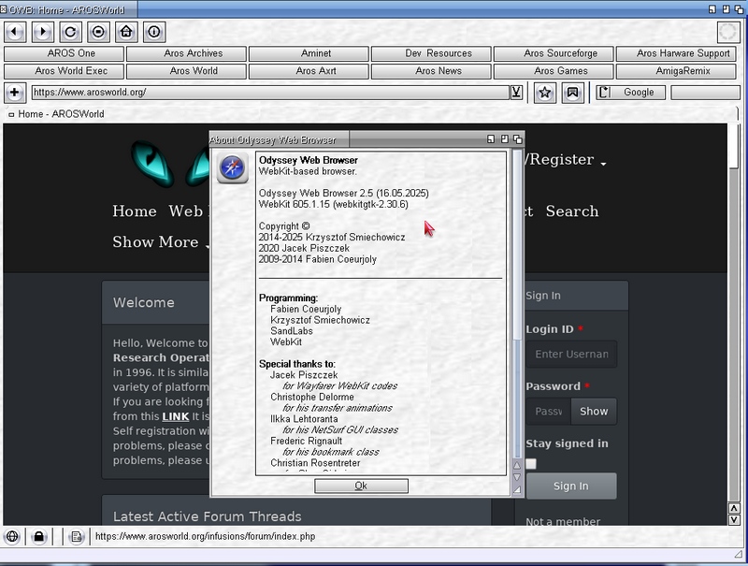Go forward with the forward arrow button
Viewport: 748px width, 566px height.
43,32
